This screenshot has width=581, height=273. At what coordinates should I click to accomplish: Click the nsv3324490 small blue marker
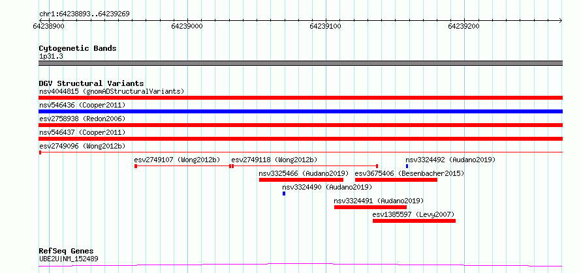coord(284,194)
